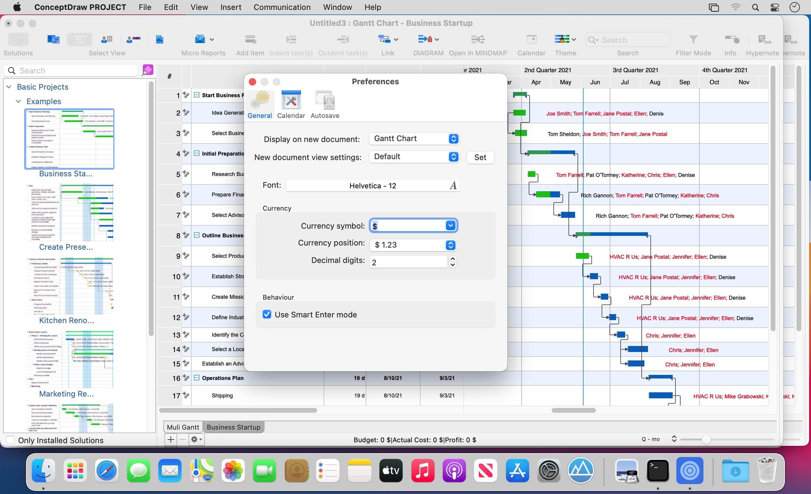
Task: Click the add sheet plus button
Action: click(x=171, y=440)
